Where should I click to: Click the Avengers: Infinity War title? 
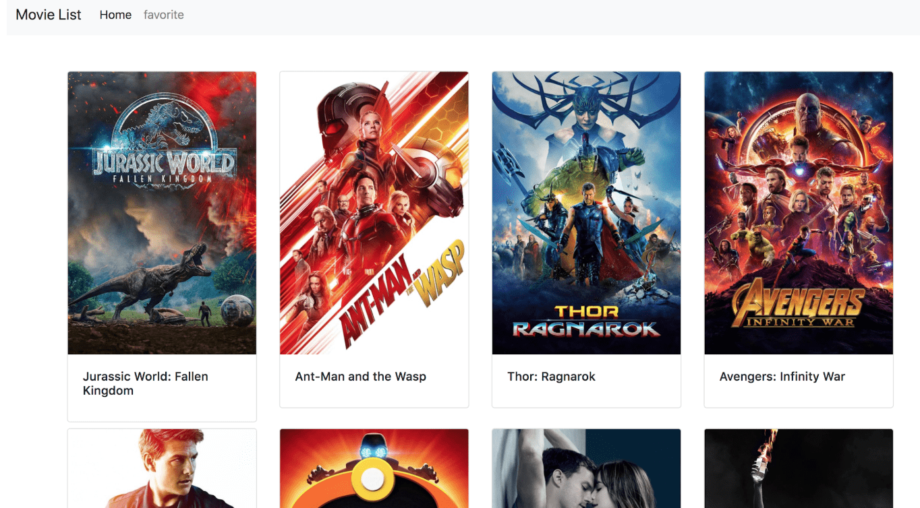click(782, 377)
